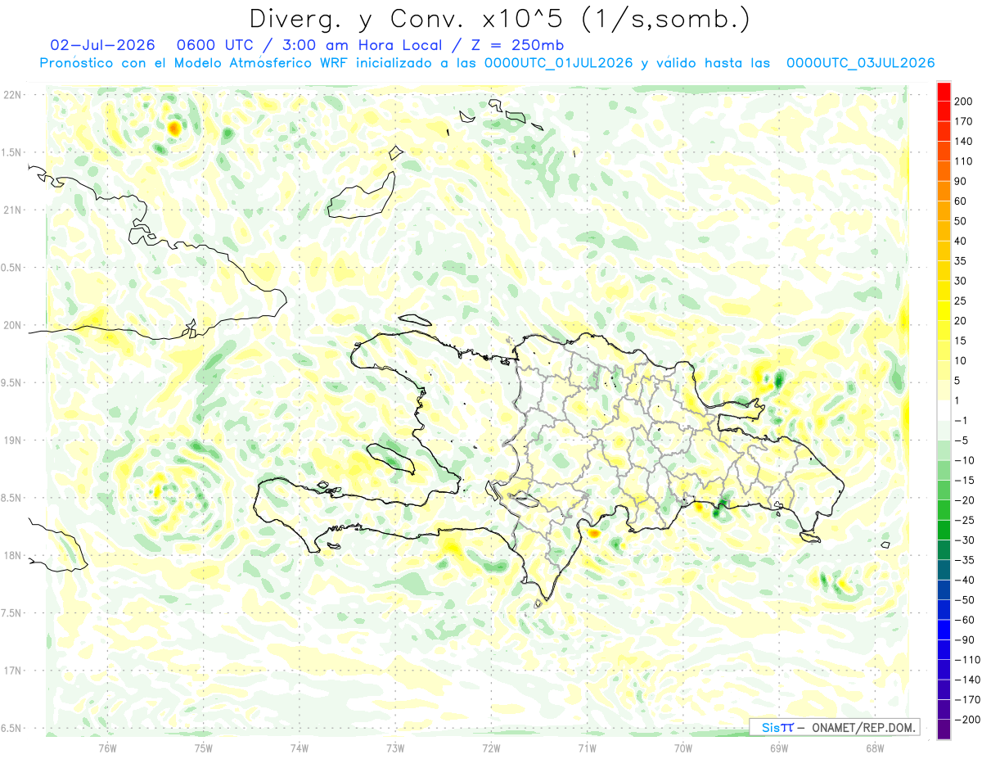Click the colorbar value 110
Screen dimensions: 982x759
coord(965,161)
